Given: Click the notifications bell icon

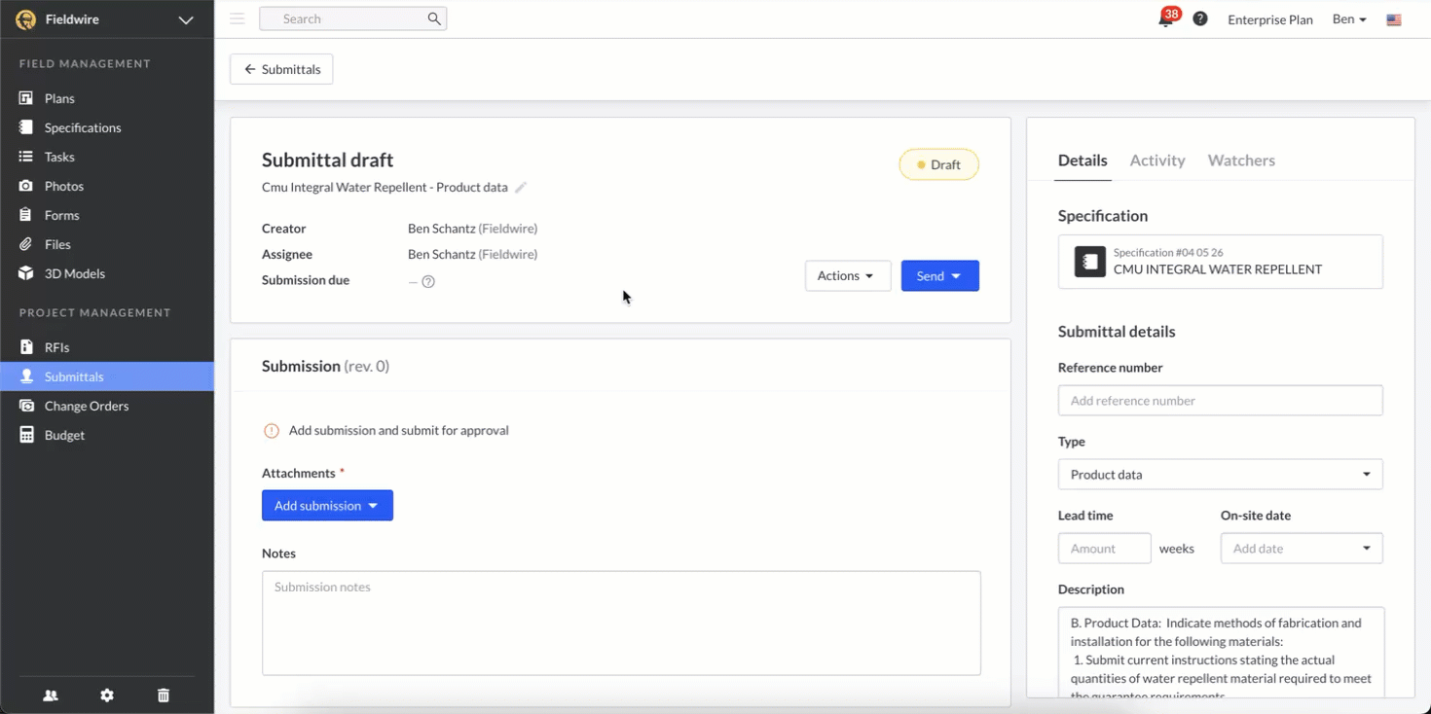Looking at the screenshot, I should [1165, 19].
